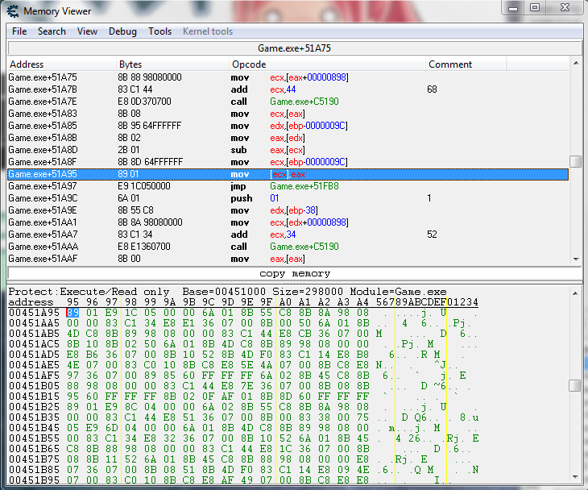
Task: Select the call Game.exe+C5190 row at Game.exe+51A7E
Action: pyautogui.click(x=287, y=102)
